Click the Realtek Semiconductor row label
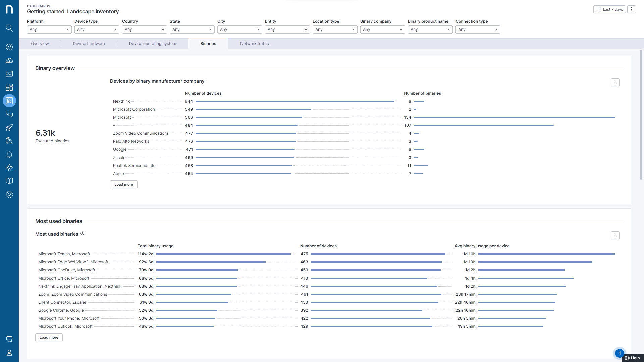The height and width of the screenshot is (362, 644). point(135,166)
